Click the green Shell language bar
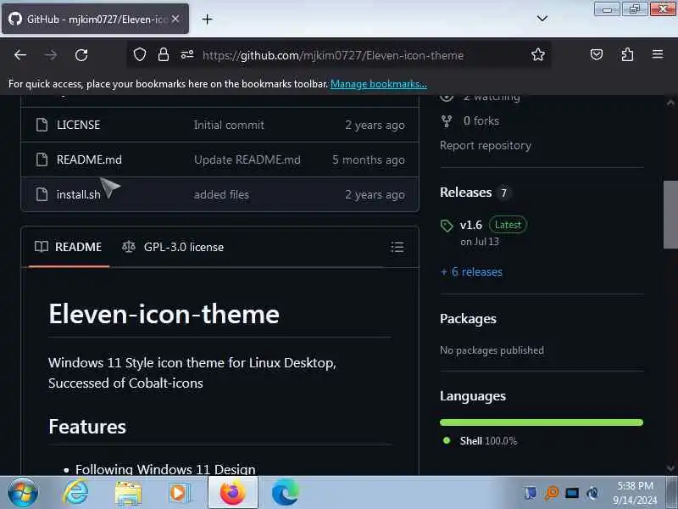This screenshot has width=678, height=509. point(542,422)
